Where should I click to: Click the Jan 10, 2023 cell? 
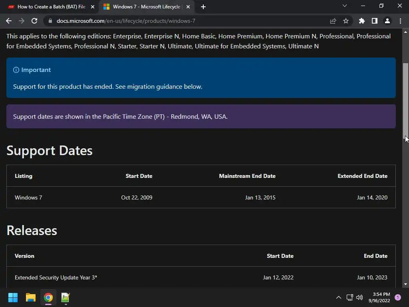pos(372,277)
